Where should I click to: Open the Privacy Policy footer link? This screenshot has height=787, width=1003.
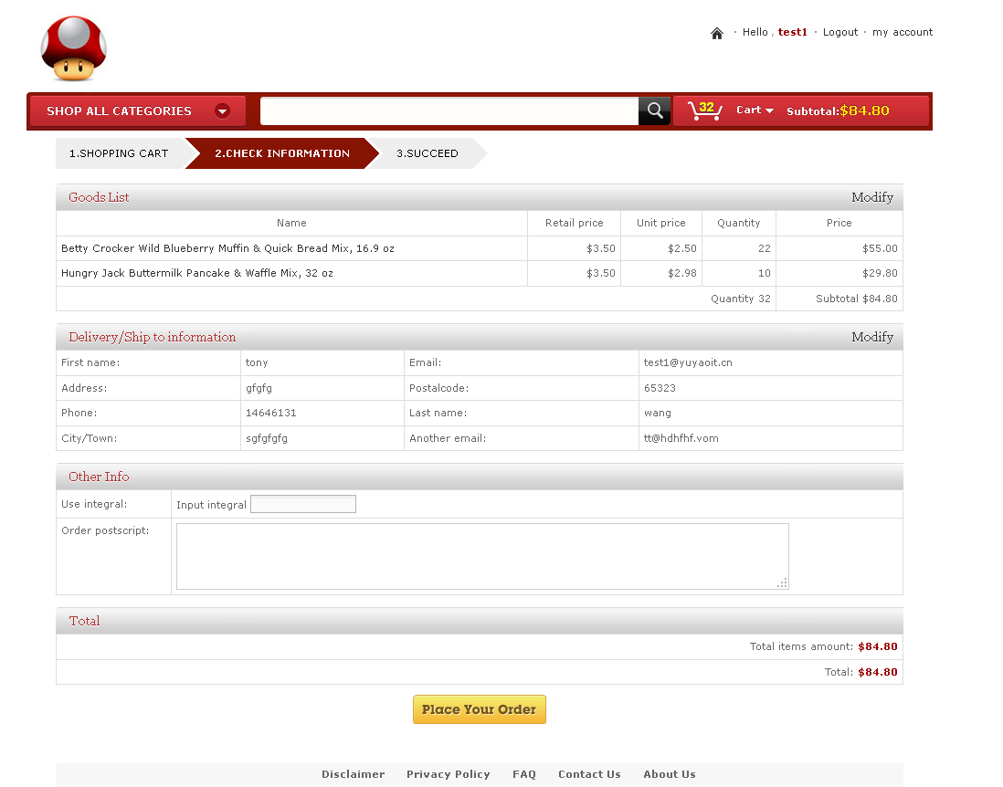[448, 774]
